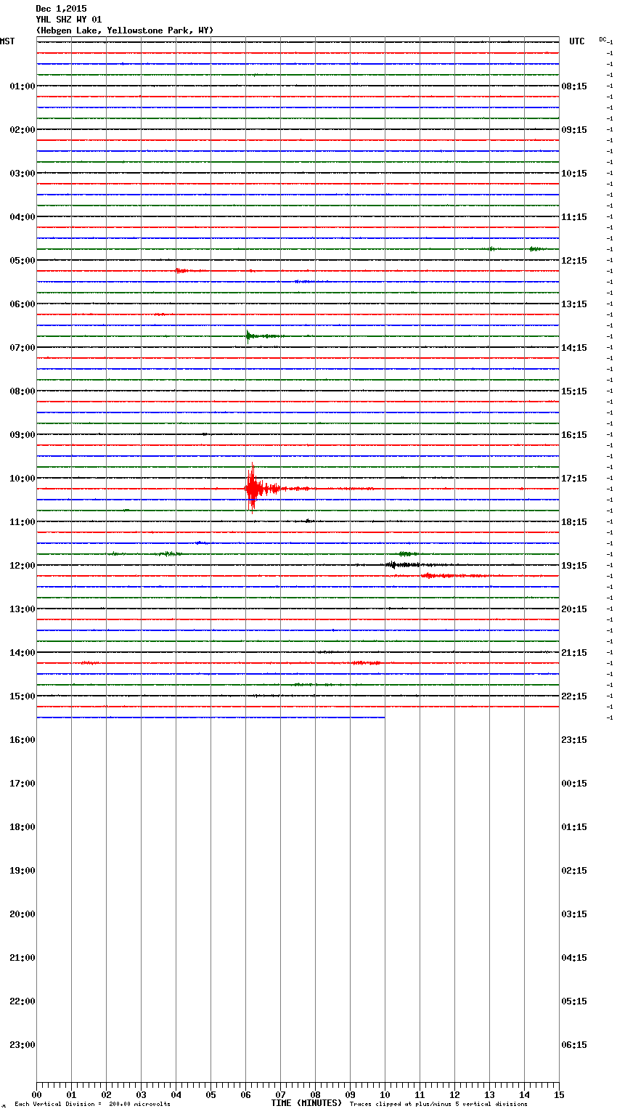This screenshot has height=1114, width=617.
Task: Select the 02:00 MST time label
Action: tap(23, 130)
